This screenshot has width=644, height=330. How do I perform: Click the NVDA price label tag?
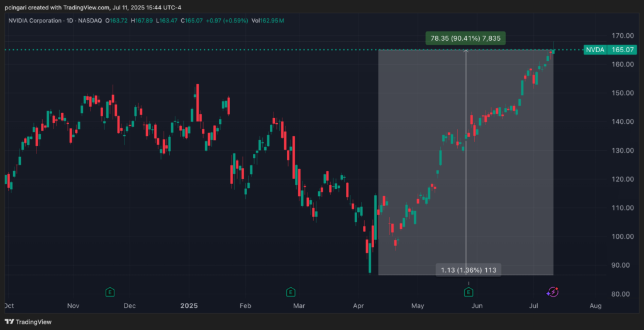(595, 50)
